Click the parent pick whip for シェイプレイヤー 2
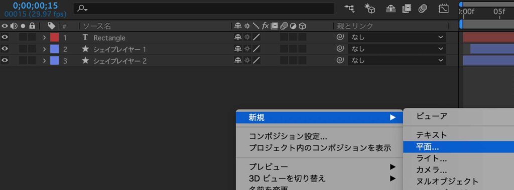Image resolution: width=514 pixels, height=190 pixels. pyautogui.click(x=340, y=60)
